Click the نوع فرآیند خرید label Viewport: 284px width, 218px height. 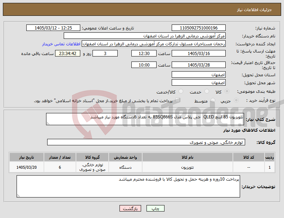pyautogui.click(x=261, y=100)
